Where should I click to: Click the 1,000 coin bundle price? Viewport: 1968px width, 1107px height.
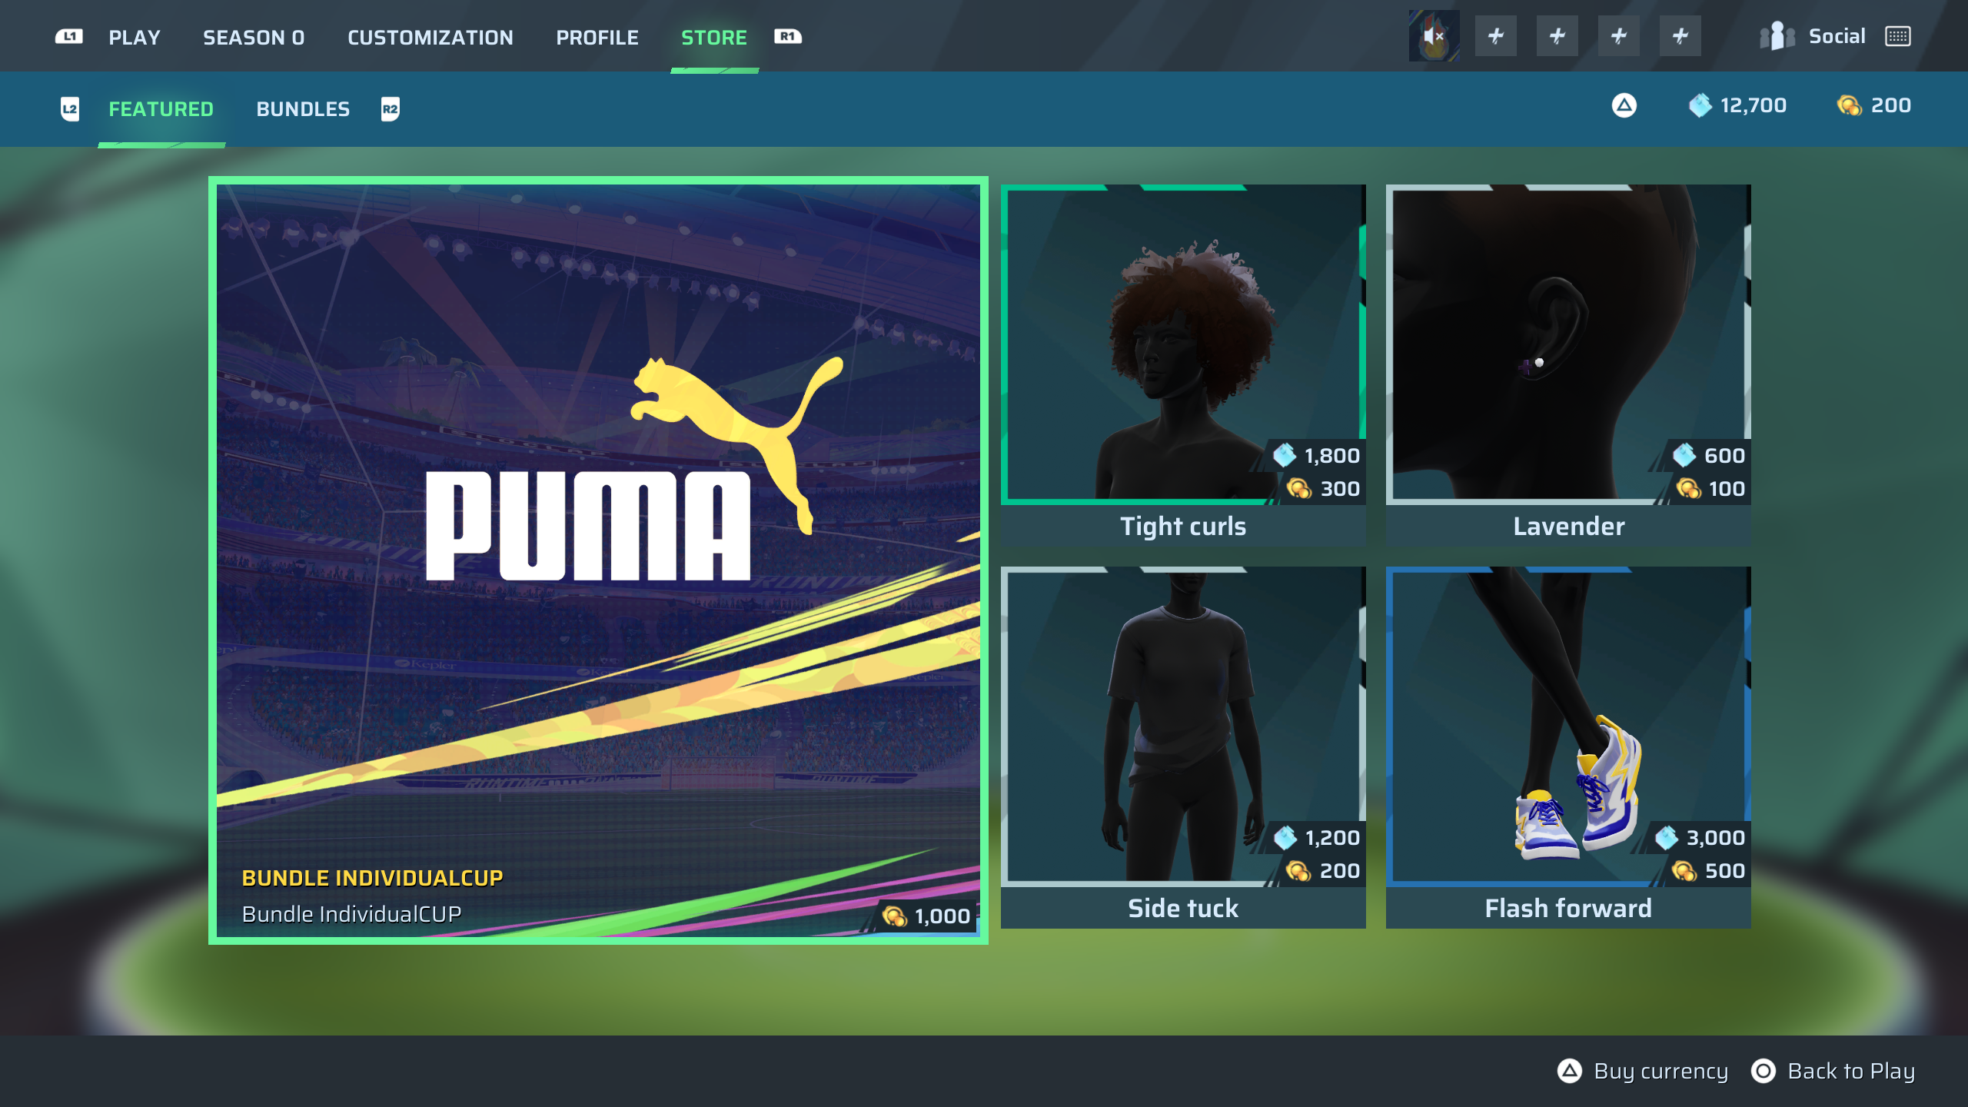[942, 916]
